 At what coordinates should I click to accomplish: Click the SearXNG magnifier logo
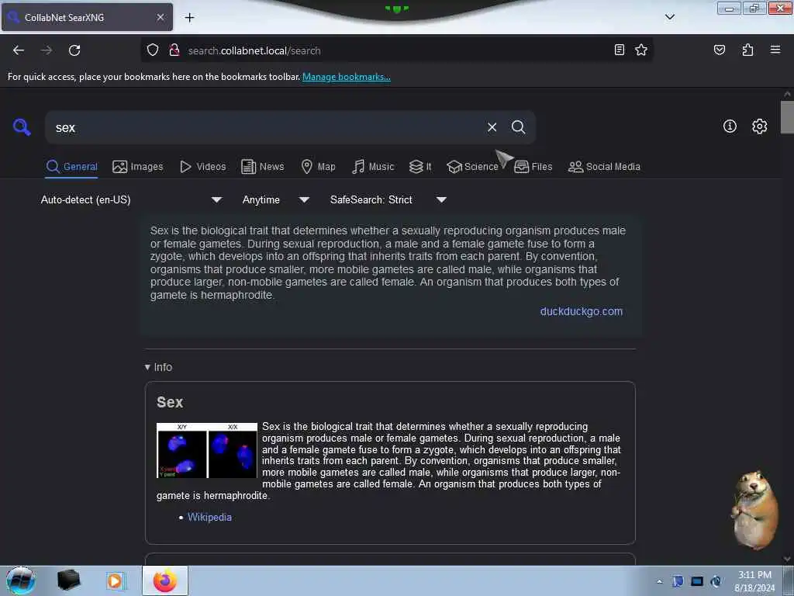click(x=22, y=126)
